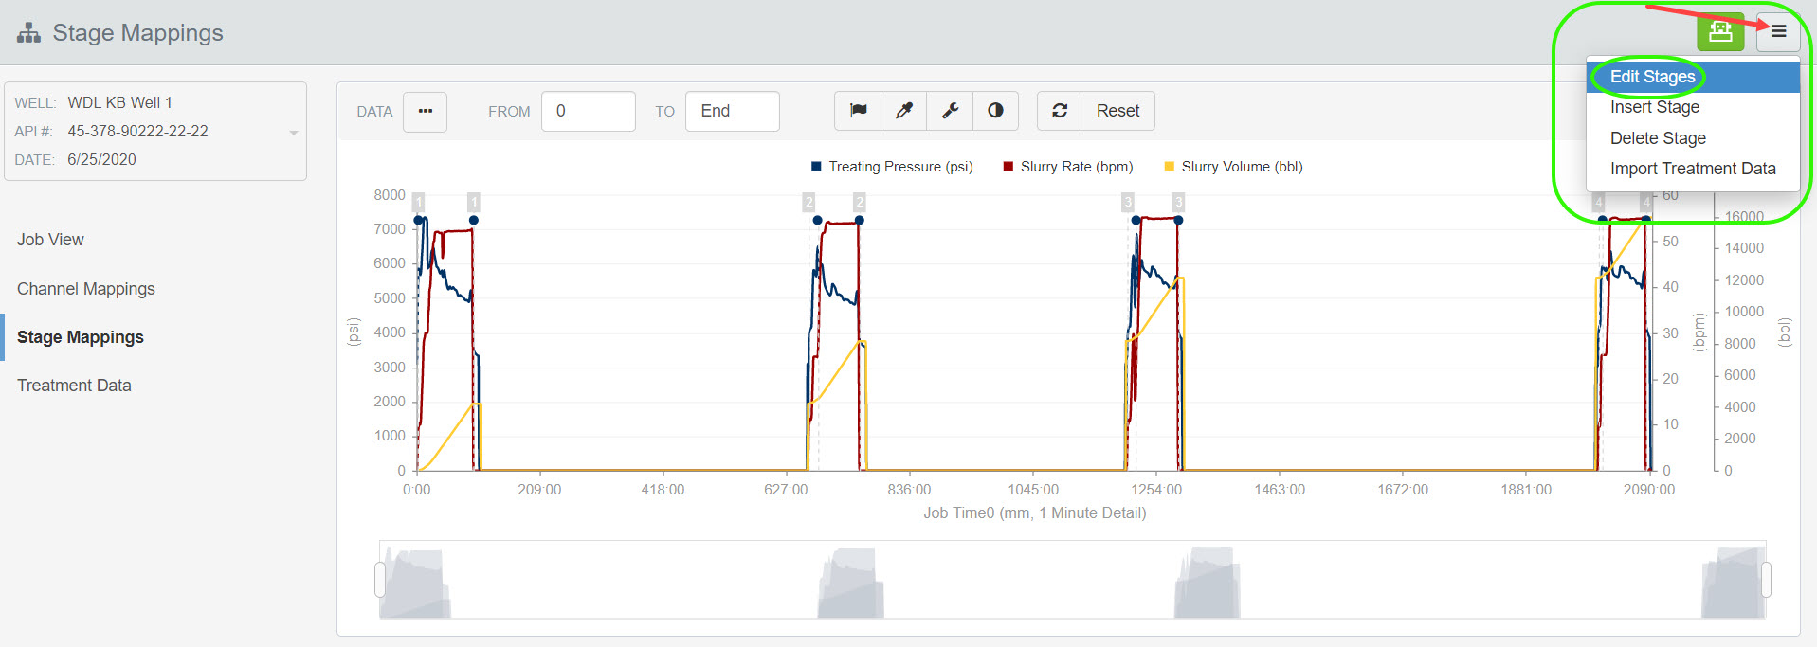Viewport: 1817px width, 647px height.
Task: Click the green device button icon
Action: (x=1720, y=32)
